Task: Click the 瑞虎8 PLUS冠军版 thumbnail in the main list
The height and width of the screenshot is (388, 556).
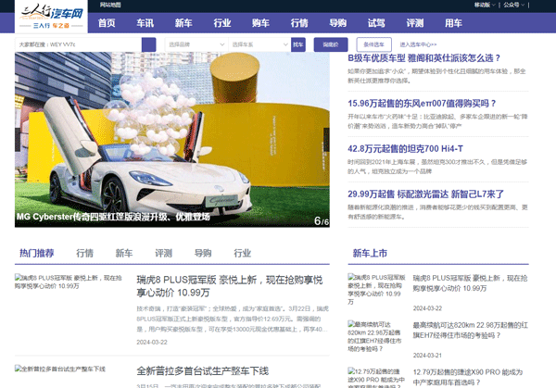Action: tap(69, 282)
